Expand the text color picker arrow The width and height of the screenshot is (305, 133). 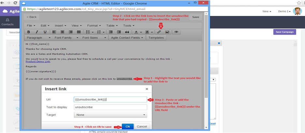[x=141, y=32]
